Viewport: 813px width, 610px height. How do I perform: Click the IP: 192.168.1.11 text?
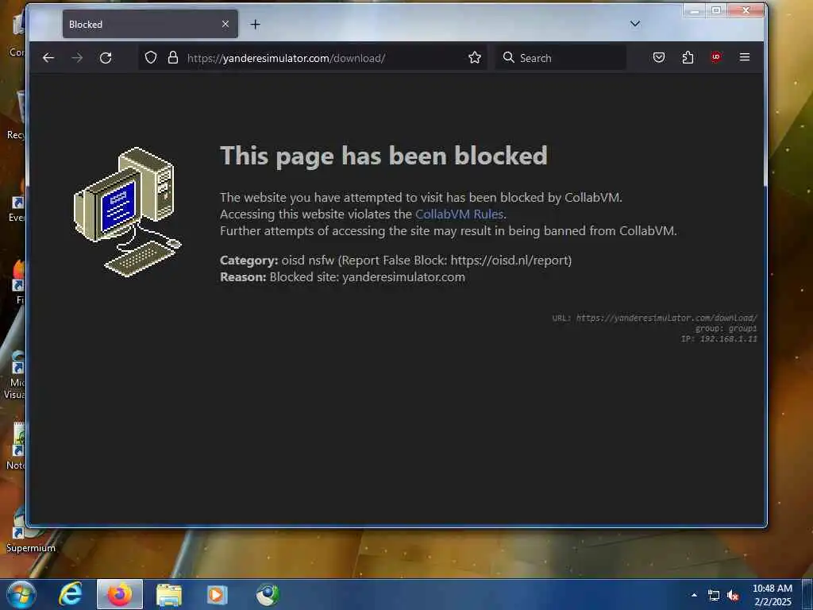pos(719,338)
